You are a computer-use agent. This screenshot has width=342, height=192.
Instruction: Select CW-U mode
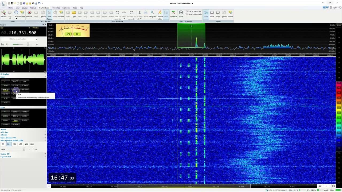6,90
